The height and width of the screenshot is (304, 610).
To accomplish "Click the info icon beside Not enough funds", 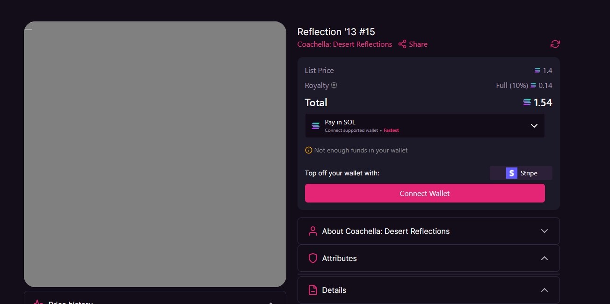I will 308,150.
